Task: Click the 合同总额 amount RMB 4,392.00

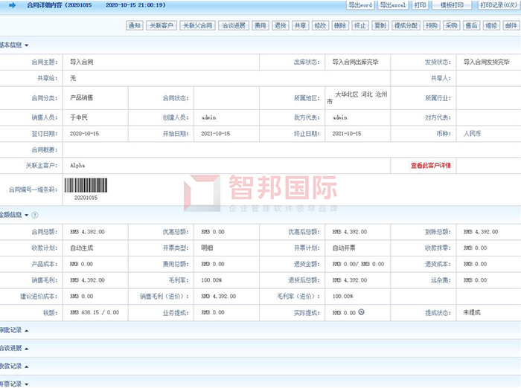Action: coord(87,232)
